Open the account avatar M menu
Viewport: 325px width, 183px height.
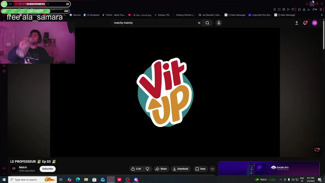click(315, 23)
